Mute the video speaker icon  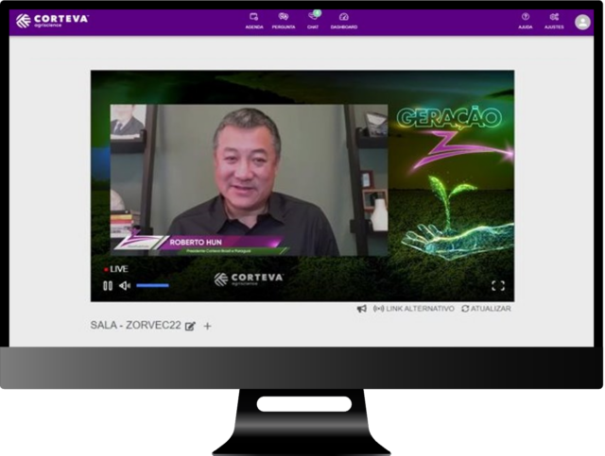click(124, 285)
